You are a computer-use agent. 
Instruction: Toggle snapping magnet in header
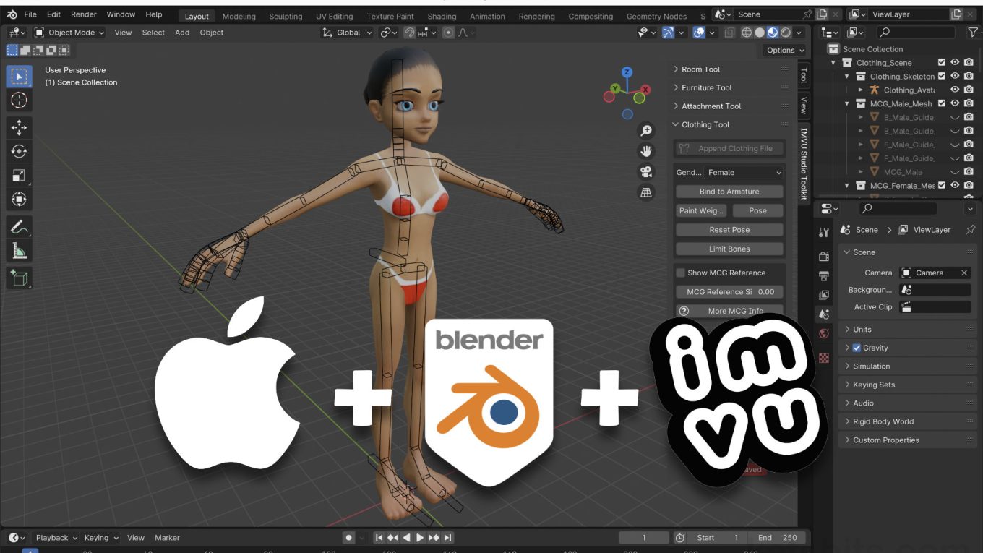coord(409,33)
